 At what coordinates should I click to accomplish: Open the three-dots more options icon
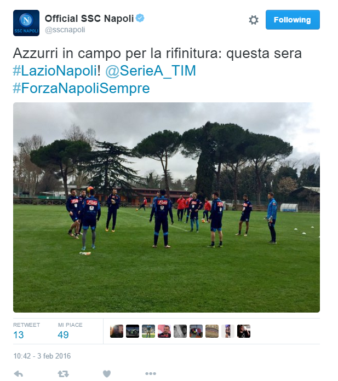click(x=151, y=374)
